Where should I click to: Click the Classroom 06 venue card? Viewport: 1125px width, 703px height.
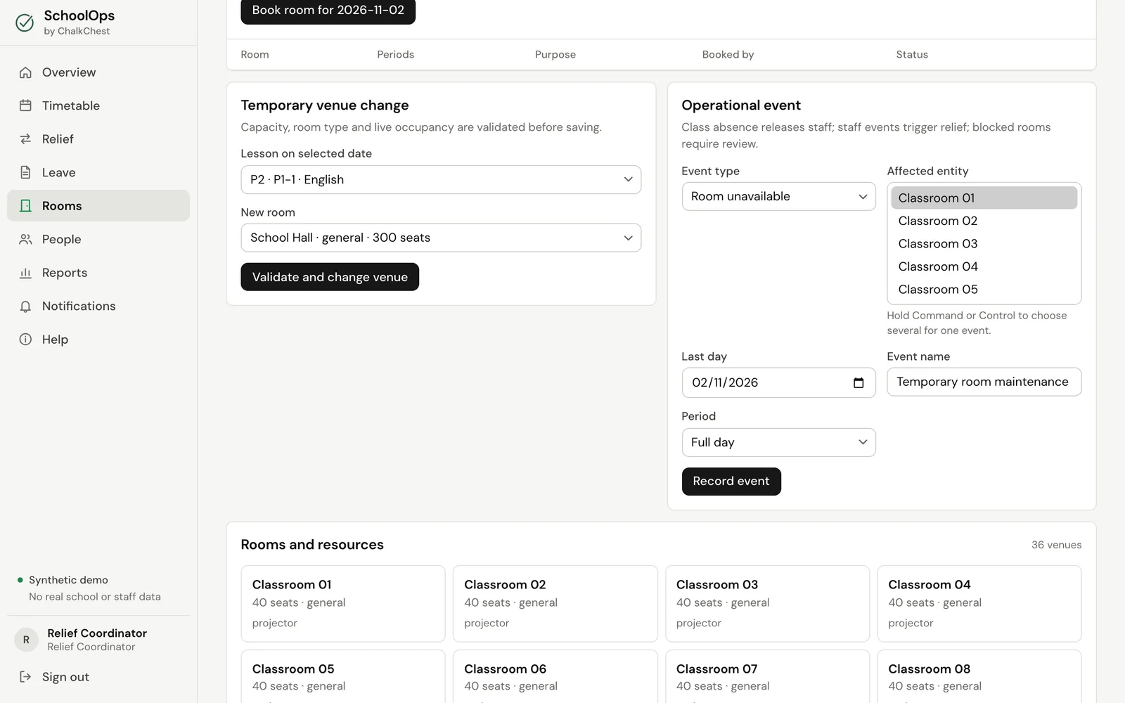tap(555, 676)
